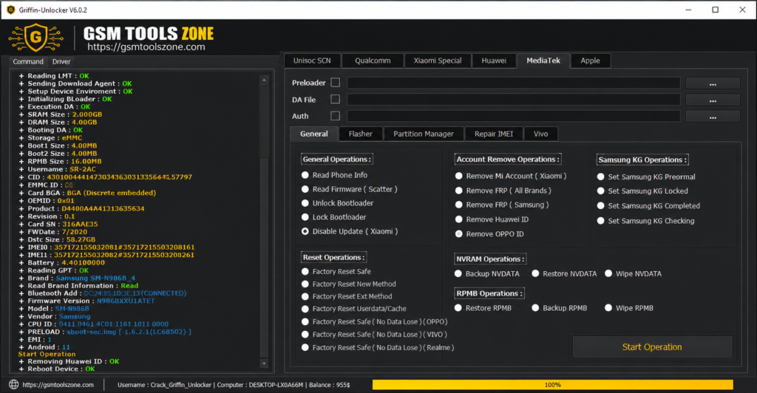The width and height of the screenshot is (757, 393).
Task: Select Remove Mi Account (Xiaomi) option
Action: click(458, 176)
